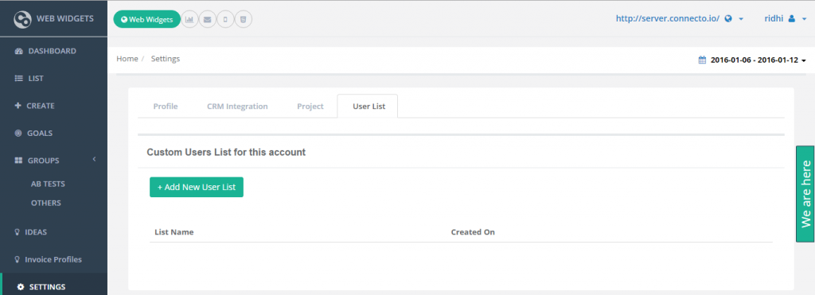Click the Custom Users List for this account heading

tap(226, 153)
